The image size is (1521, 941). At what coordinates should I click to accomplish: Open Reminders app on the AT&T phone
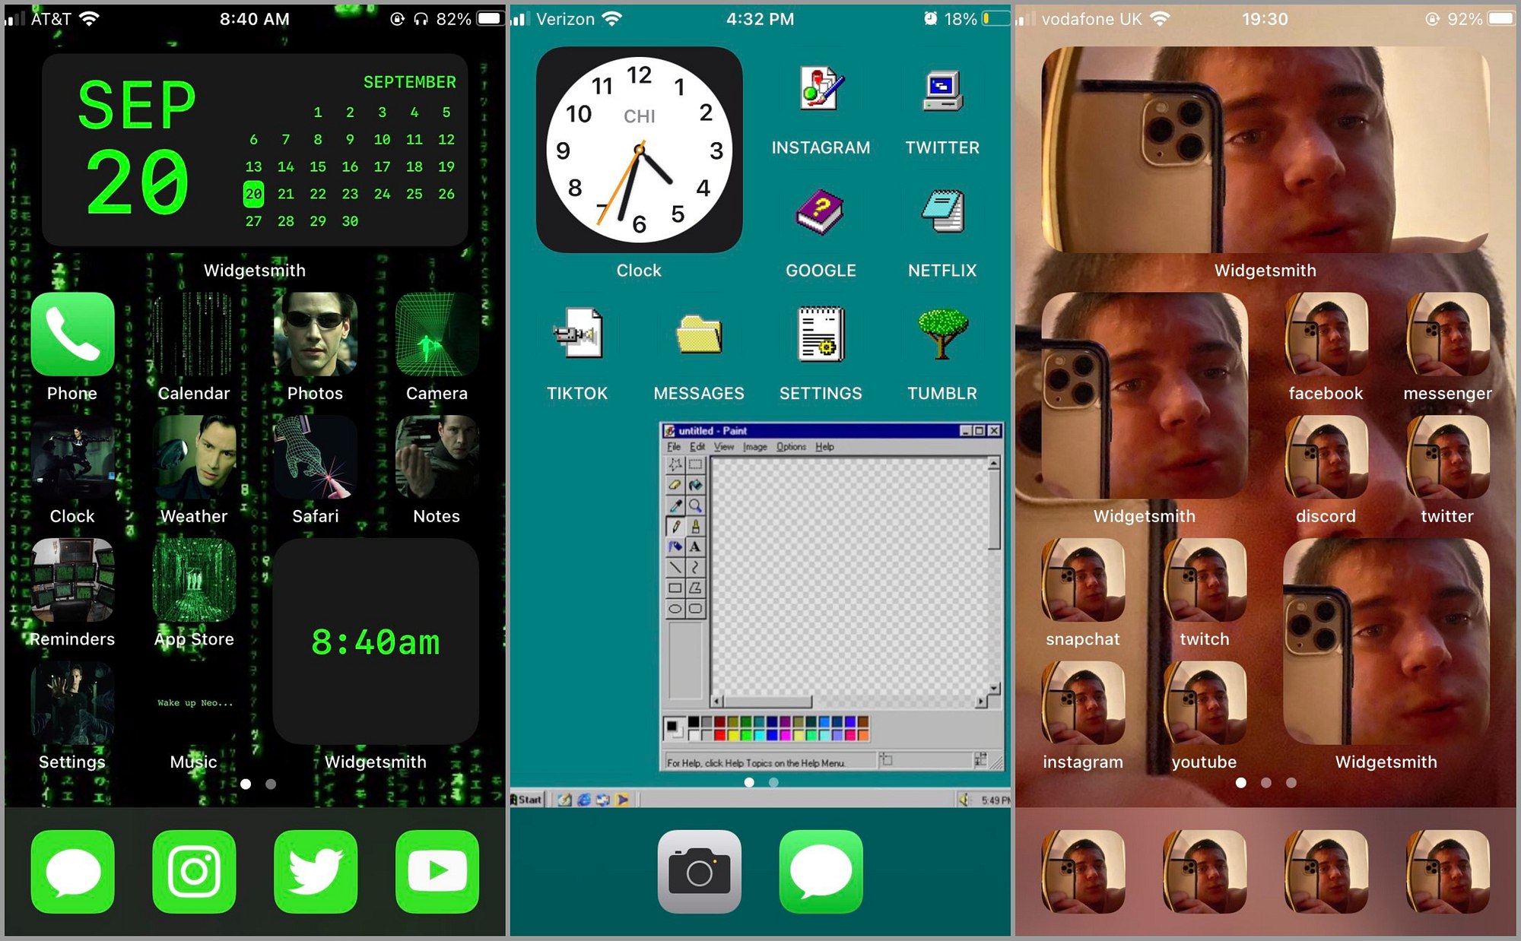tap(73, 580)
